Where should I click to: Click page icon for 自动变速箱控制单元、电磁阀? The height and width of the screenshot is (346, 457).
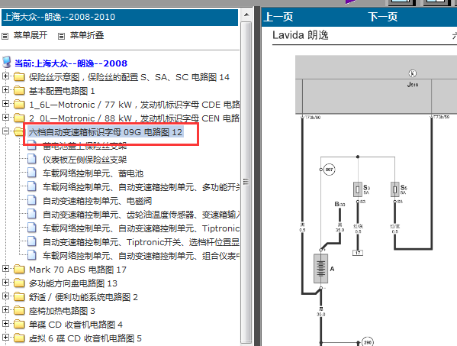tap(32, 200)
